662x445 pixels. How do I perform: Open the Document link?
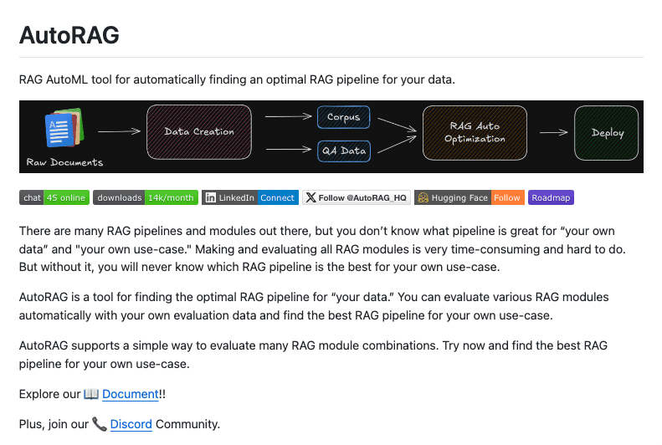[x=131, y=394]
